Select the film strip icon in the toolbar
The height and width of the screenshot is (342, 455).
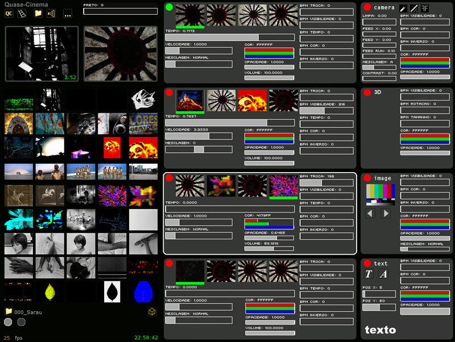[21, 13]
